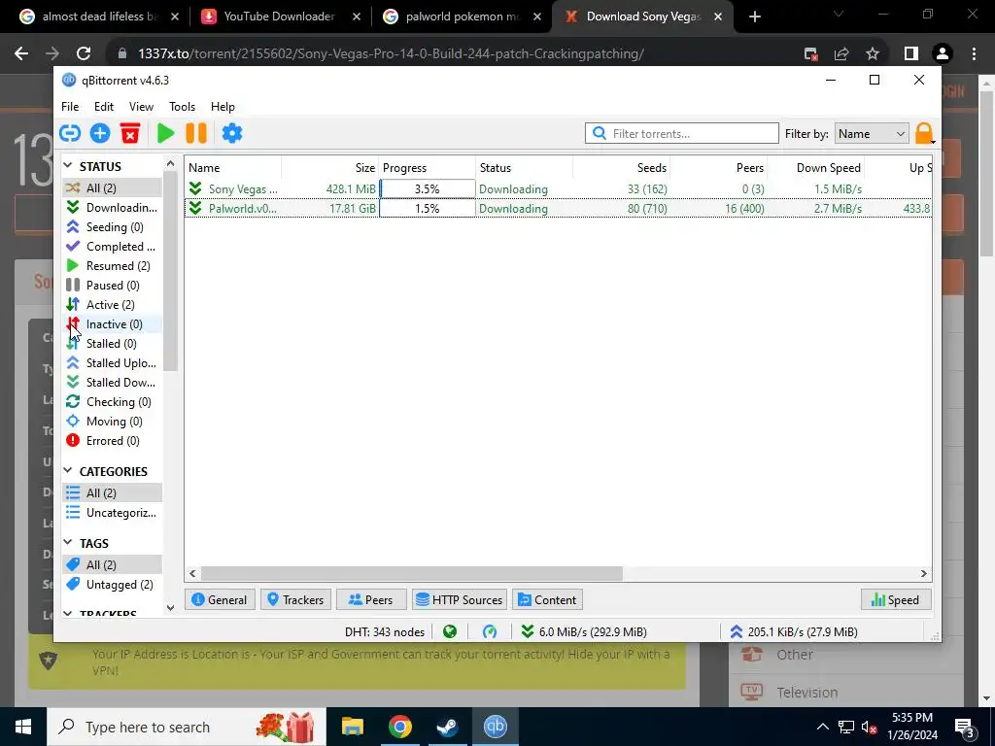This screenshot has height=746, width=995.
Task: Click the Errored status red exclamation icon
Action: [x=73, y=440]
